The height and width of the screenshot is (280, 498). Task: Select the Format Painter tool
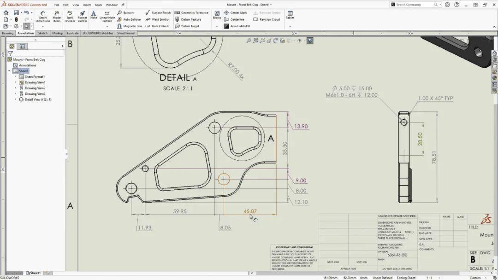[82, 15]
